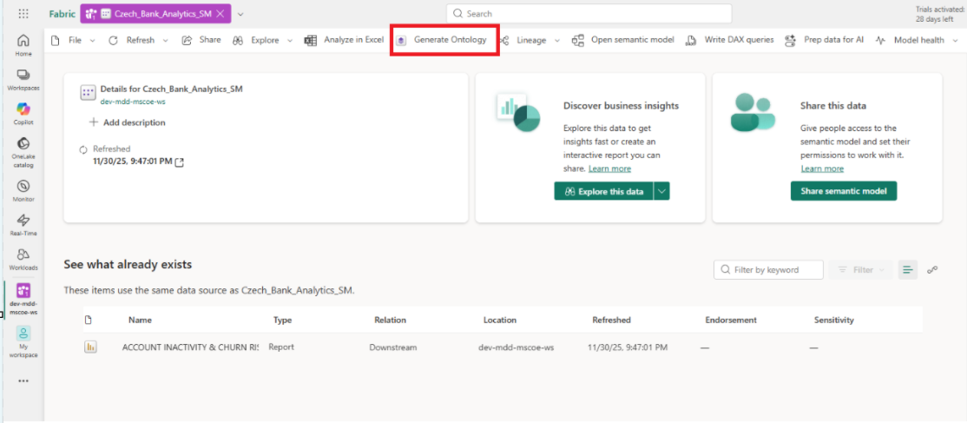This screenshot has height=423, width=967.
Task: Click Add description link
Action: point(128,122)
